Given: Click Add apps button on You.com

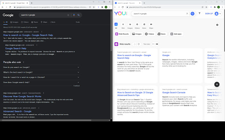Looking at the screenshot, I should click(x=176, y=34).
